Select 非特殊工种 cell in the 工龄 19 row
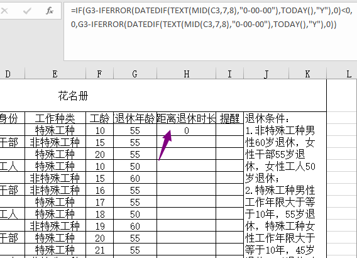The image size is (357, 258). tap(55, 226)
